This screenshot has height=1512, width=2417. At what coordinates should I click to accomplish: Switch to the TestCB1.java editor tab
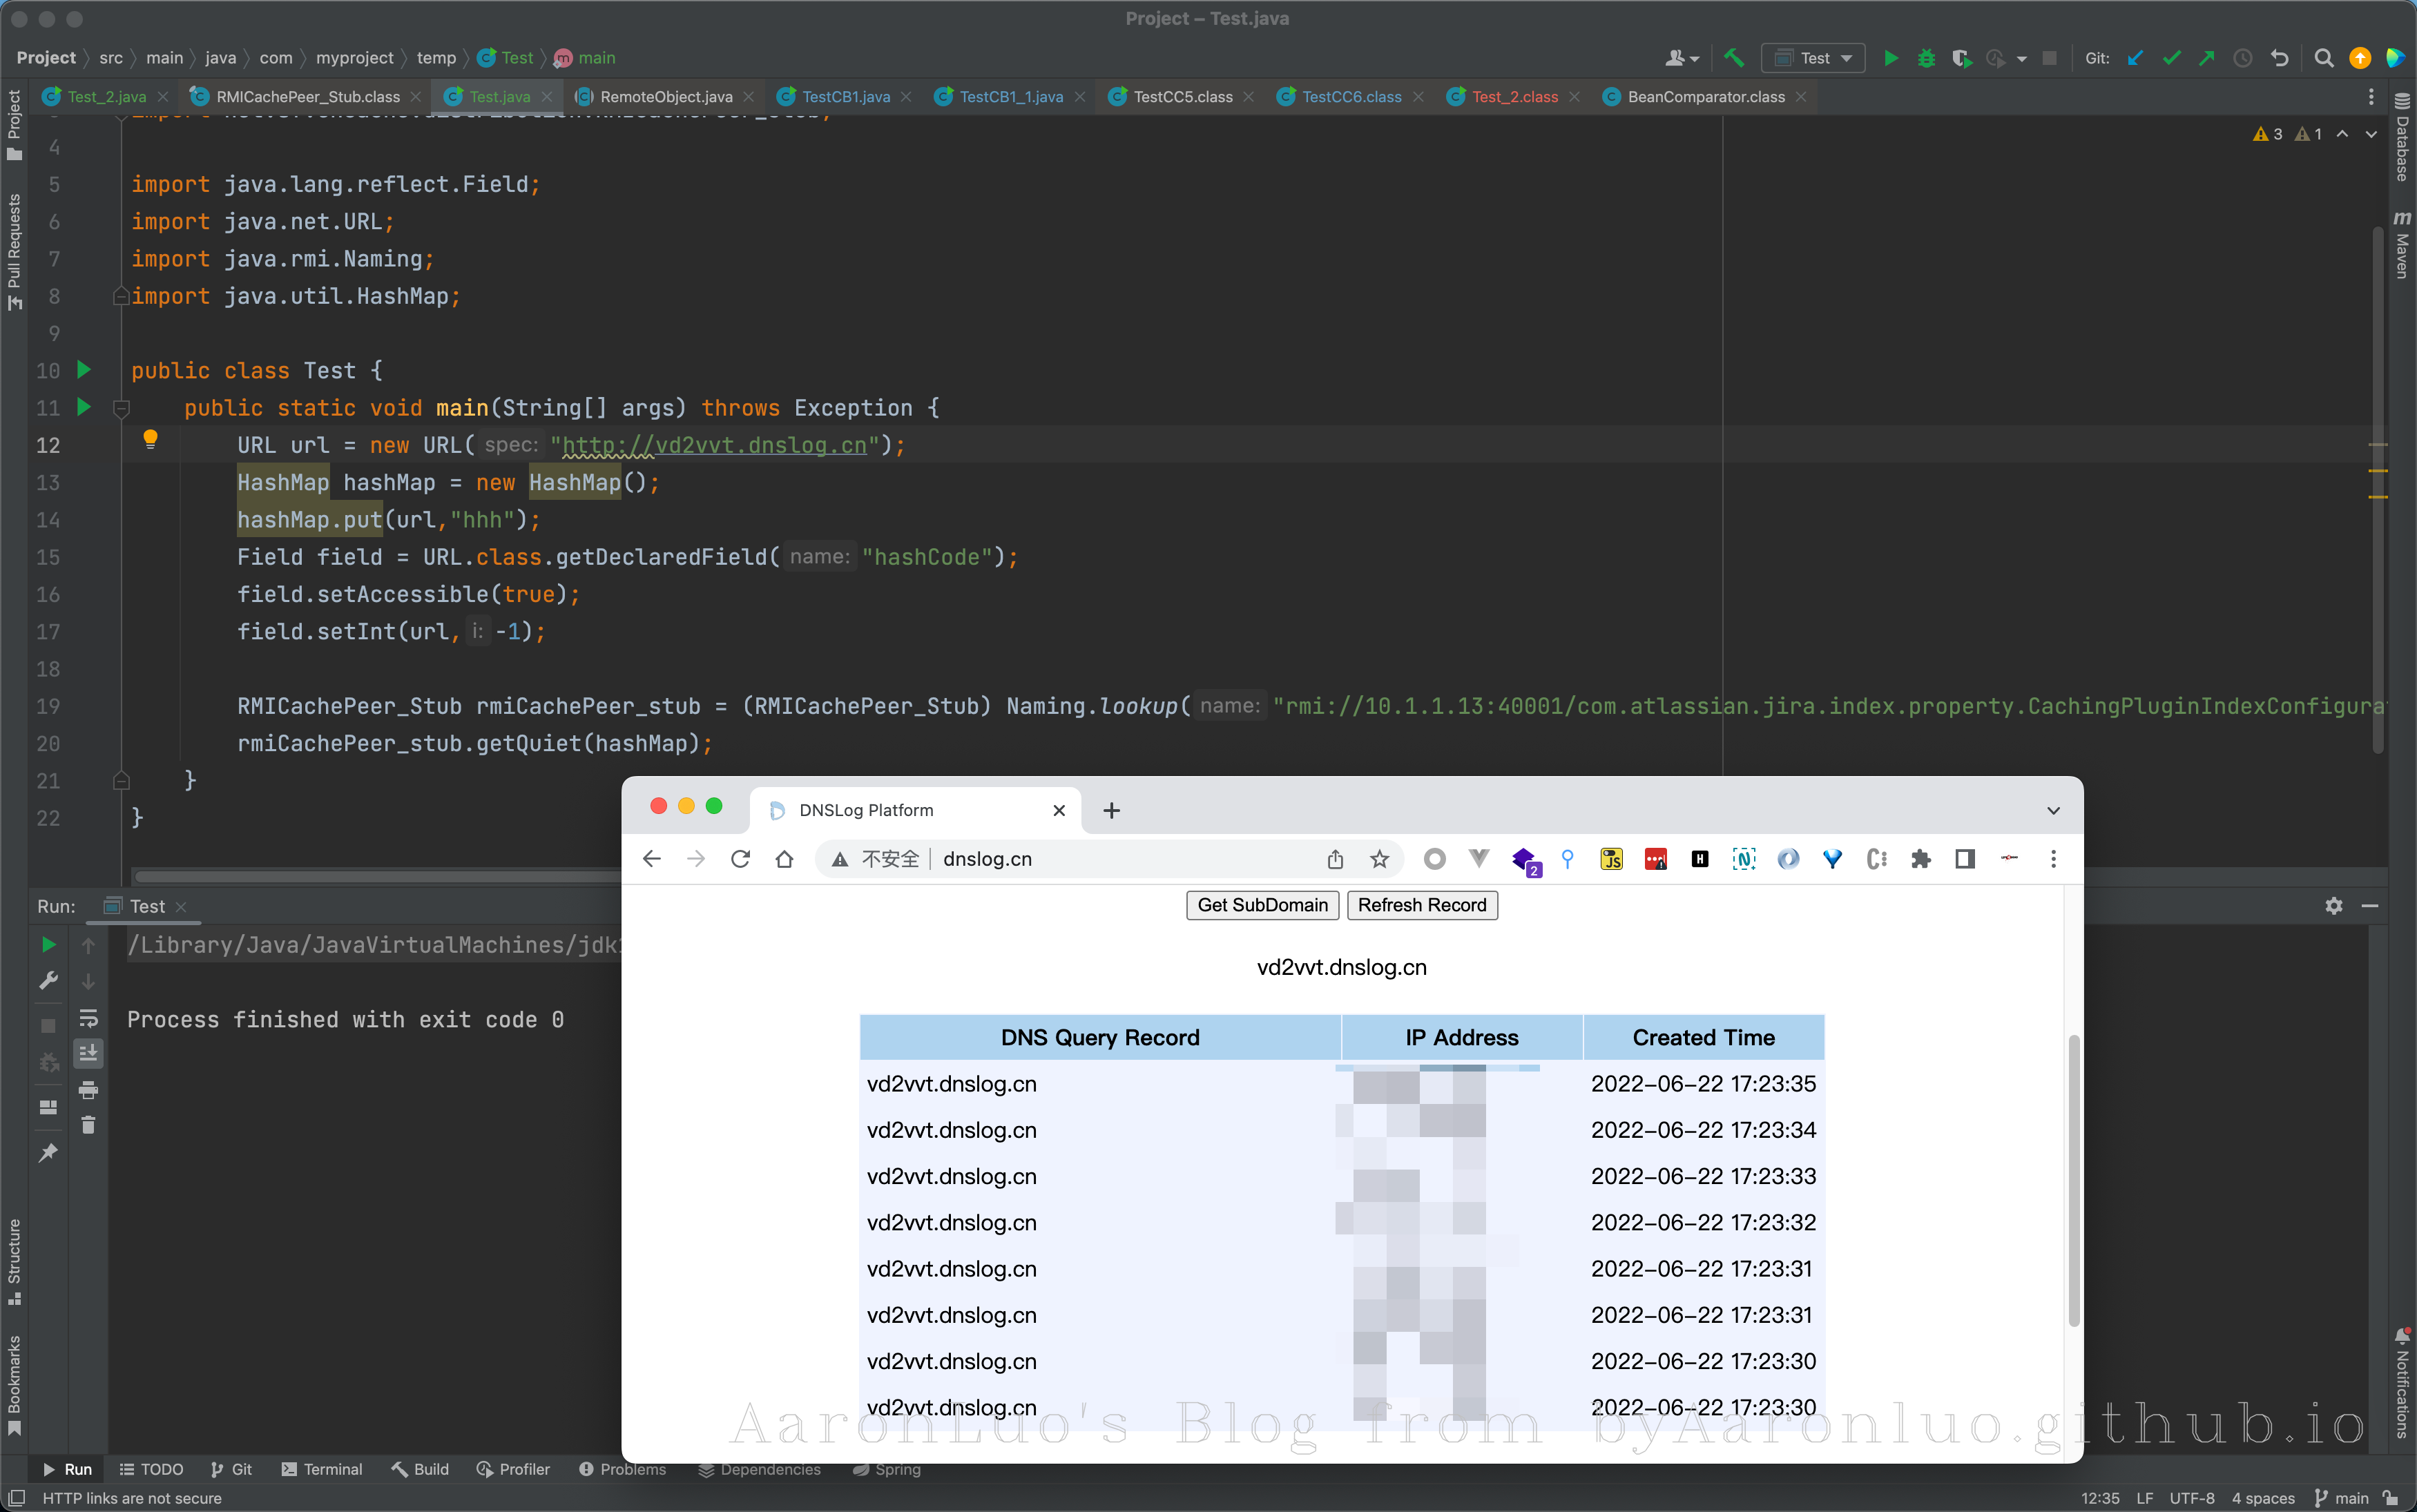pos(845,97)
